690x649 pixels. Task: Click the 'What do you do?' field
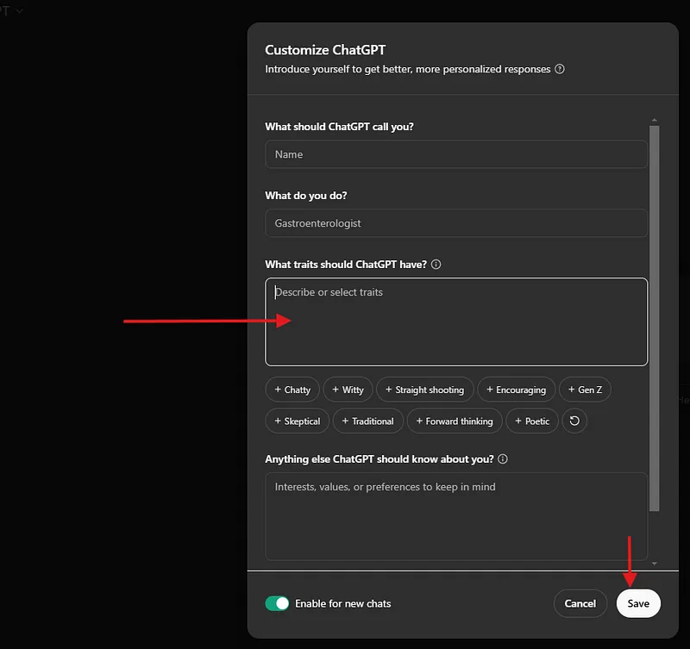tap(455, 223)
